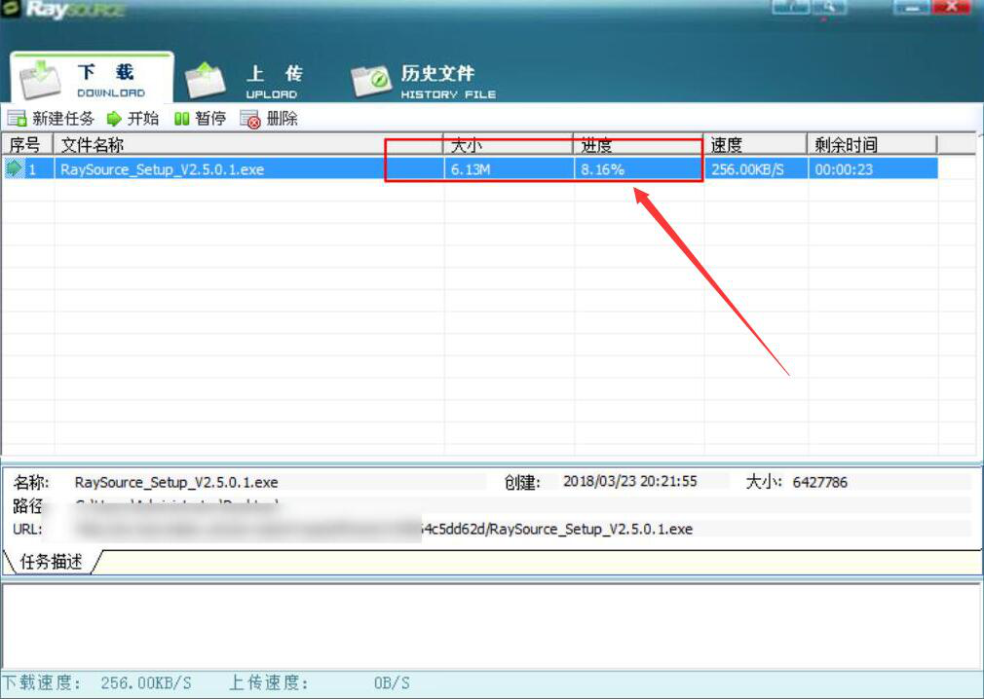Click the 删除 delete icon

(249, 119)
